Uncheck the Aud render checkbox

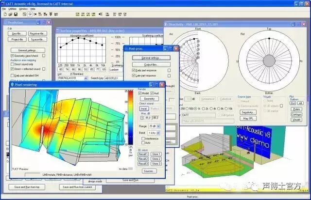pyautogui.click(x=152, y=93)
